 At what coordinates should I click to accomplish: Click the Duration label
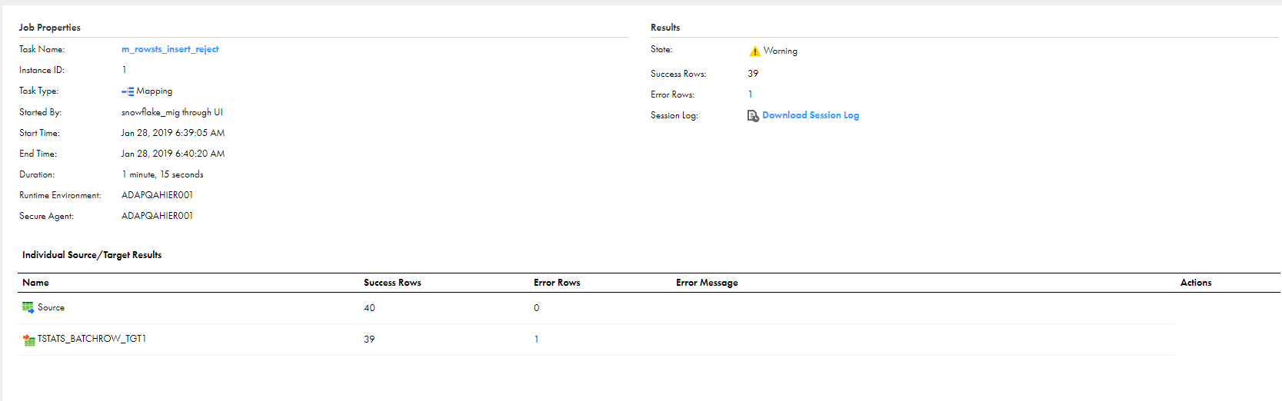[x=37, y=174]
